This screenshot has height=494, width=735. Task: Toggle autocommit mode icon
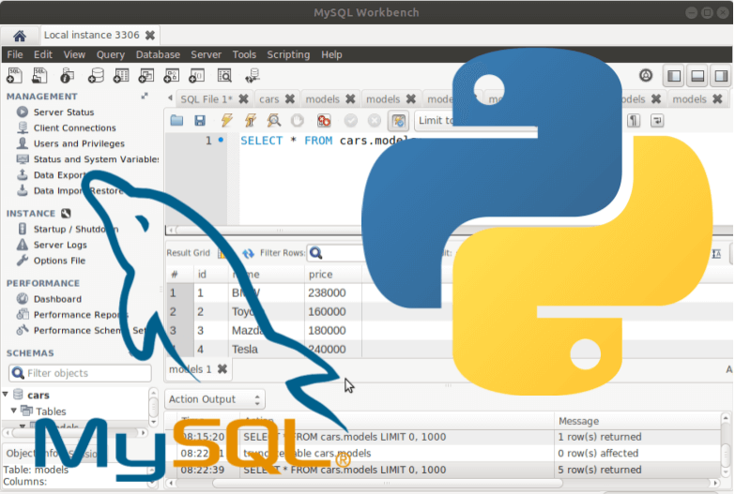[x=398, y=121]
